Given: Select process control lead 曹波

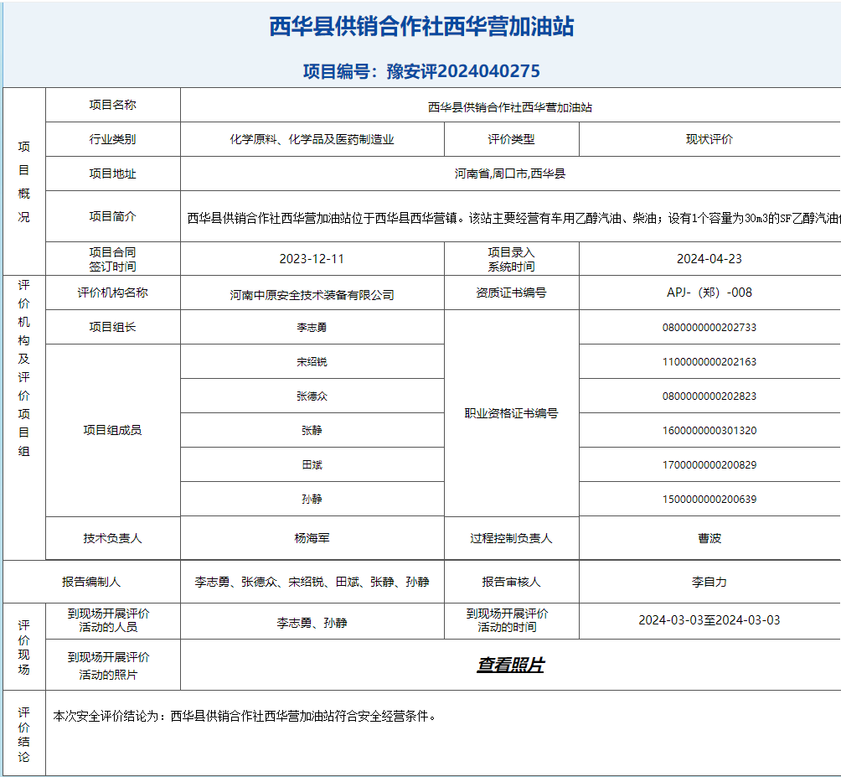Looking at the screenshot, I should (x=709, y=538).
